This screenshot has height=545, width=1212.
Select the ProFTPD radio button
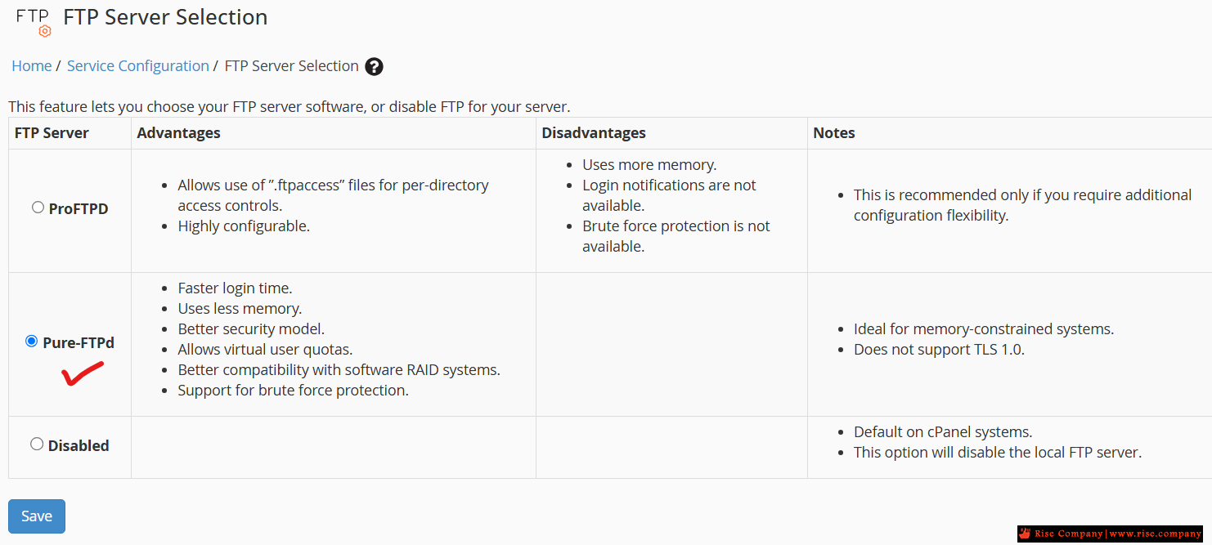point(38,208)
